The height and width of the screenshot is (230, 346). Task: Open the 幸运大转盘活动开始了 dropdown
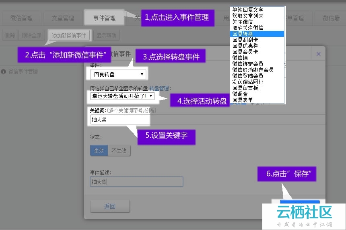click(x=122, y=96)
